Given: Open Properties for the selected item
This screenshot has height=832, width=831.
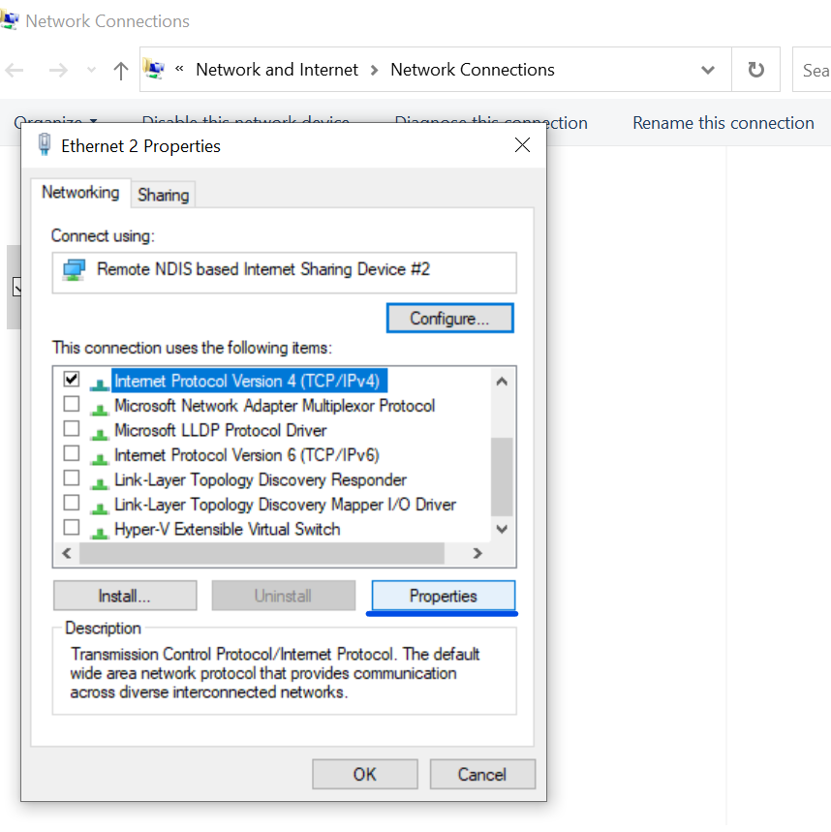Looking at the screenshot, I should tap(443, 596).
